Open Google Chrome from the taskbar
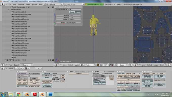The image size is (172, 97). [x=19, y=94]
